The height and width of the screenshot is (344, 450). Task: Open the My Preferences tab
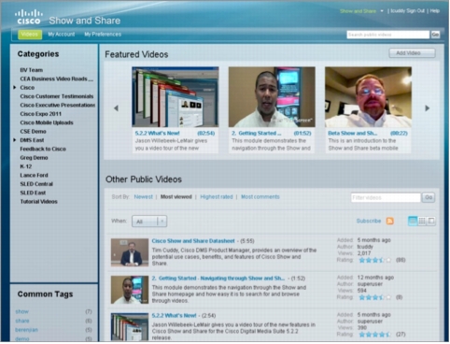(103, 35)
